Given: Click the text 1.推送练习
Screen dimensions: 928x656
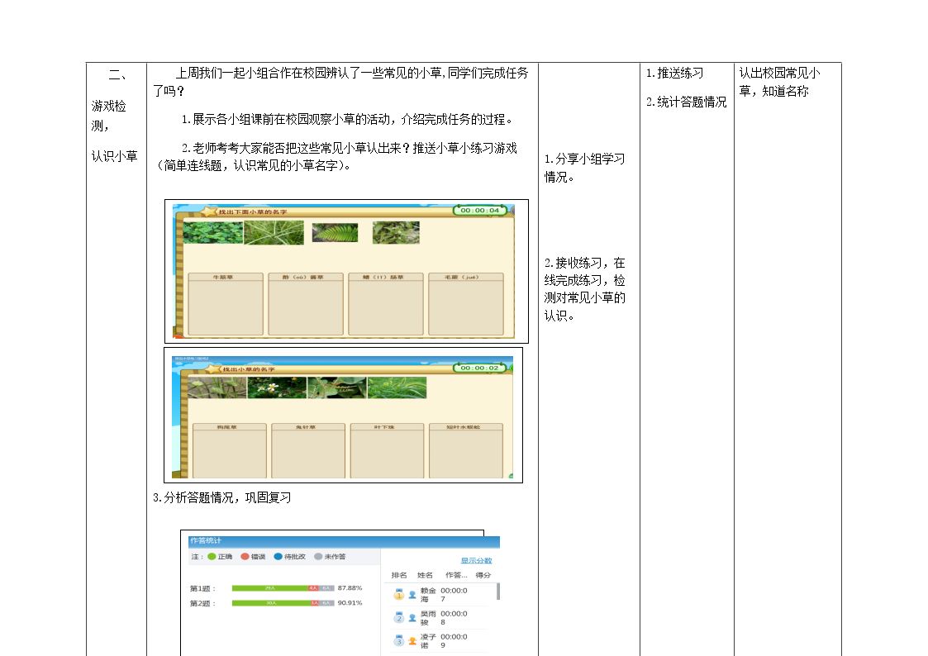Looking at the screenshot, I should (674, 73).
